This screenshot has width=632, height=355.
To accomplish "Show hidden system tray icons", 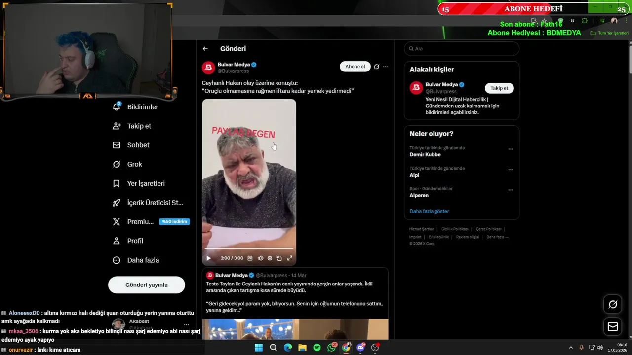I will 571,348.
